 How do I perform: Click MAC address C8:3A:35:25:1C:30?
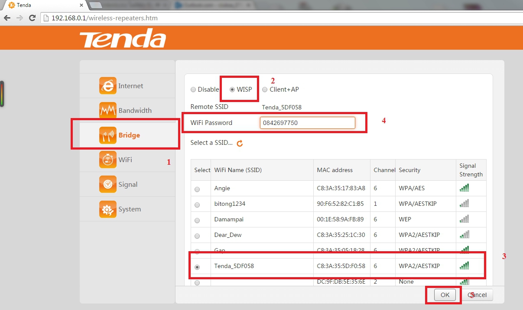click(341, 235)
